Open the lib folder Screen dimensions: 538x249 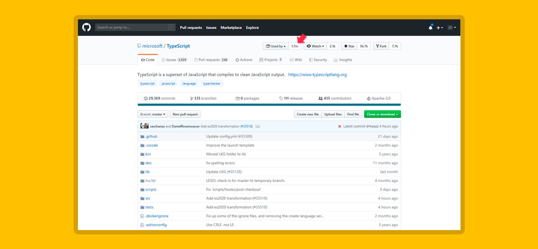pyautogui.click(x=148, y=172)
